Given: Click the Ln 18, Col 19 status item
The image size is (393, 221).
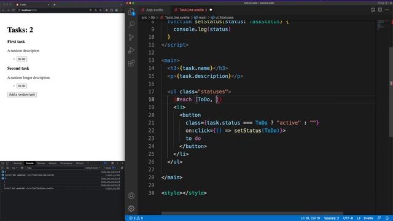Looking at the screenshot, I should tap(310, 218).
